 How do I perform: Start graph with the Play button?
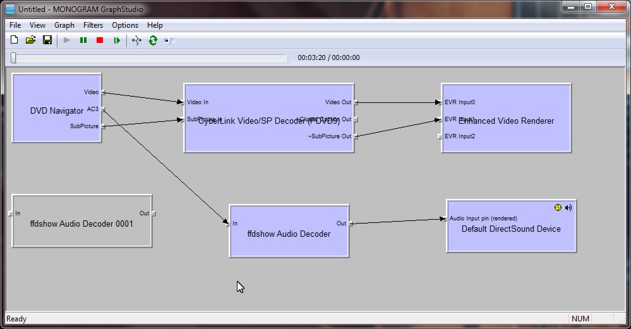coord(67,40)
